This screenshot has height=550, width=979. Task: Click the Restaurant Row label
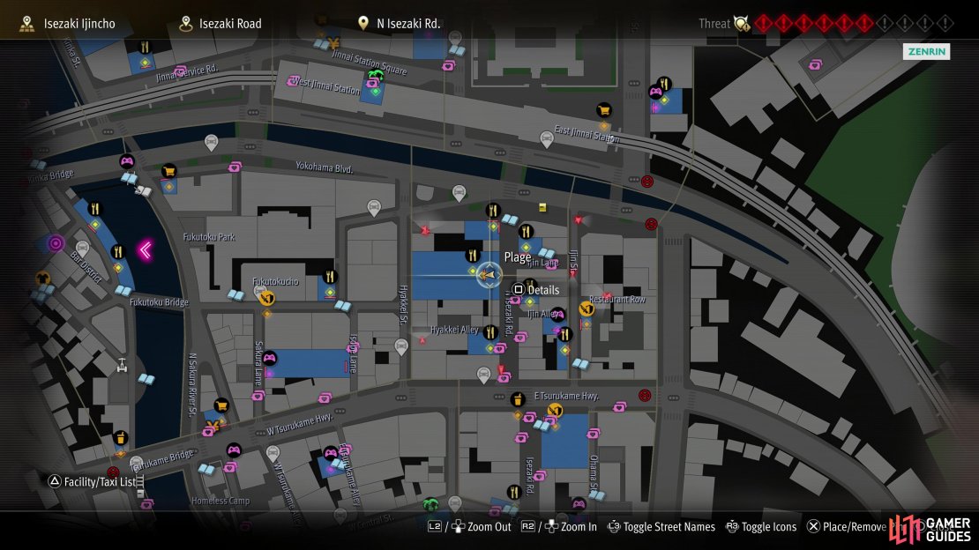pos(617,299)
